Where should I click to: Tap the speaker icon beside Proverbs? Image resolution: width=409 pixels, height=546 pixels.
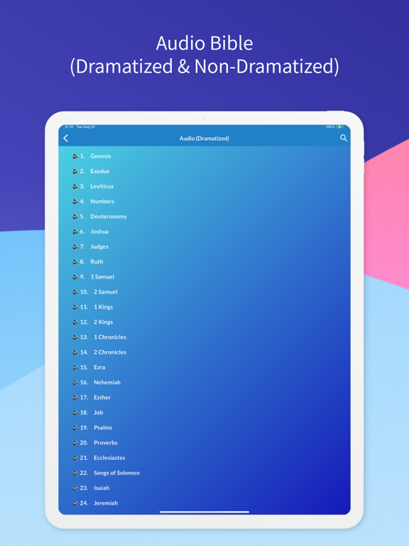[x=75, y=443]
